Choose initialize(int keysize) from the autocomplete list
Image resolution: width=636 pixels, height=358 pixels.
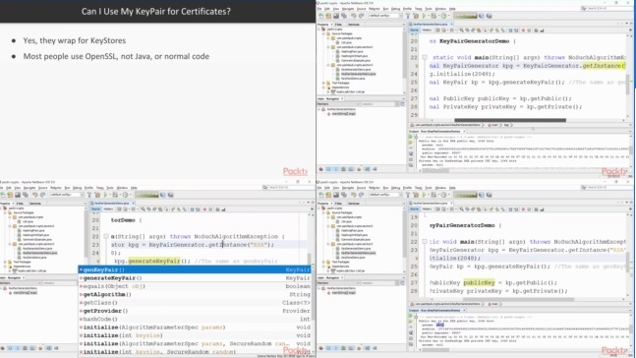click(x=195, y=335)
